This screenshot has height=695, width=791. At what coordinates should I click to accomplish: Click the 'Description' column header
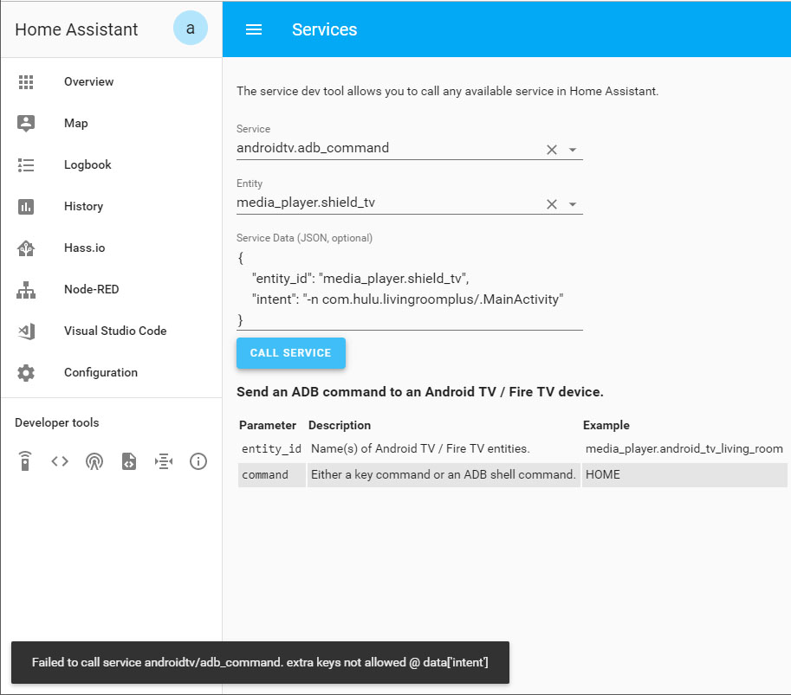pos(340,425)
